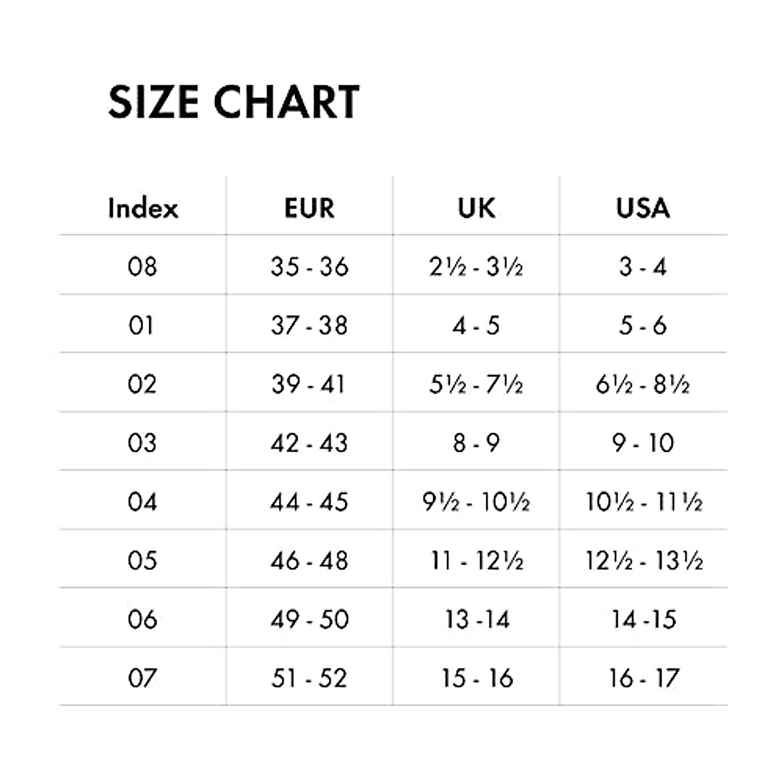Viewport: 784px width, 784px height.
Task: Click the EUR column header
Action: [x=309, y=208]
